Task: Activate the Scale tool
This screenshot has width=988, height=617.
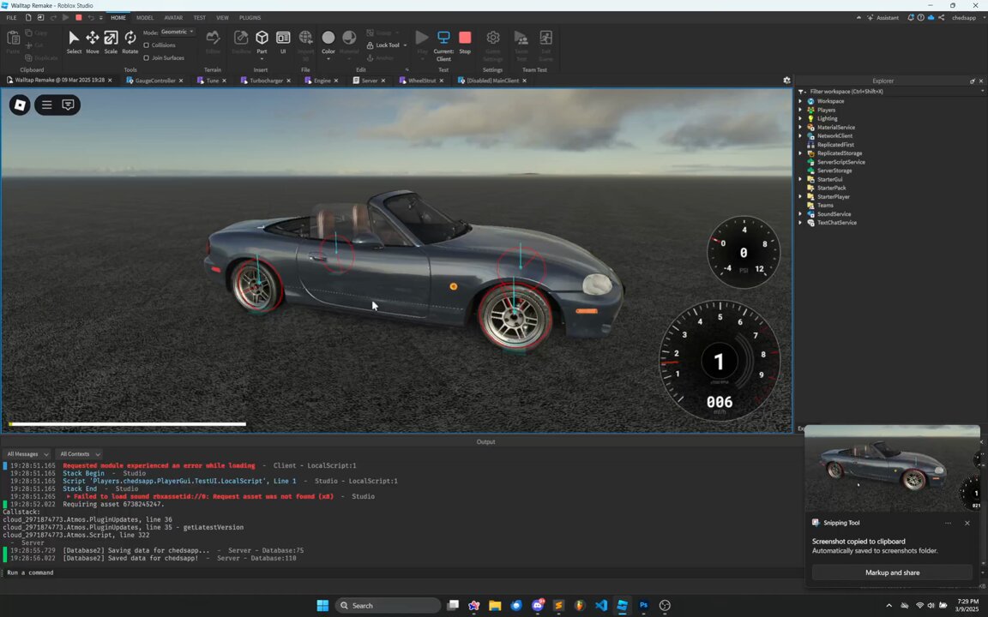Action: 111,42
